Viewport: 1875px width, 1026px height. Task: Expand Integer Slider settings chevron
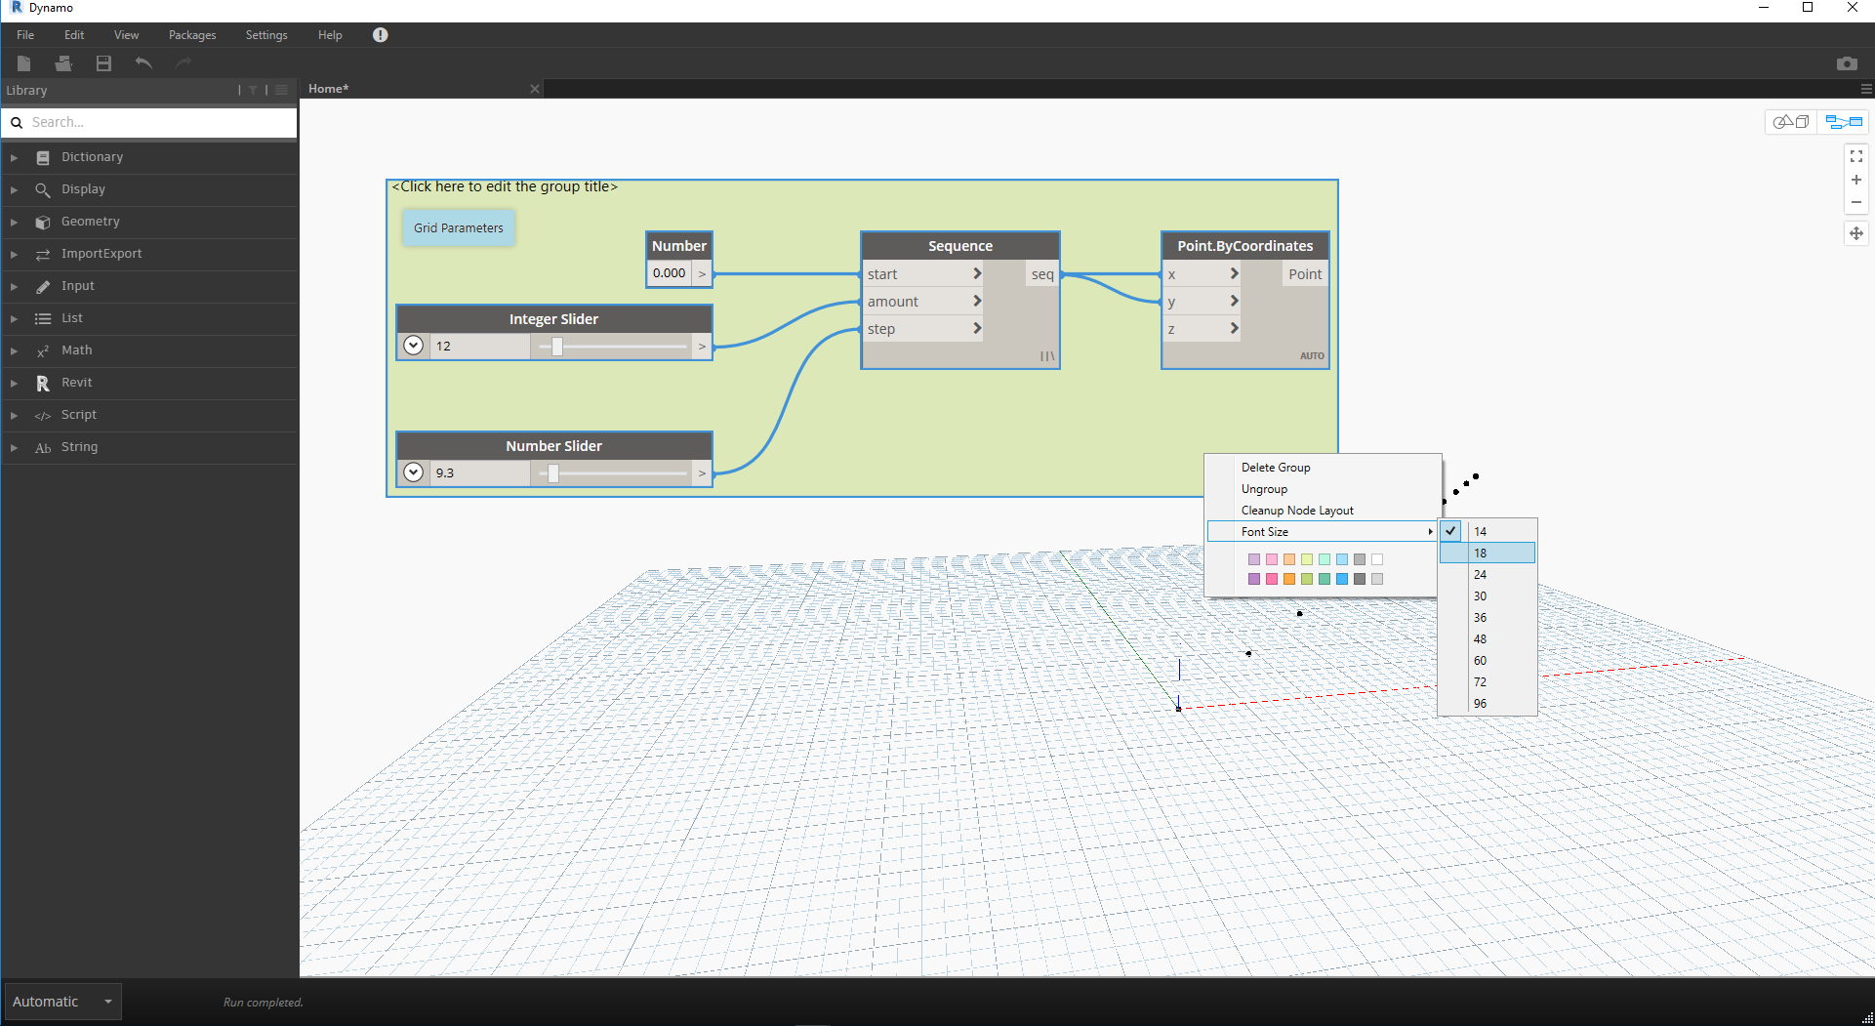tap(413, 346)
